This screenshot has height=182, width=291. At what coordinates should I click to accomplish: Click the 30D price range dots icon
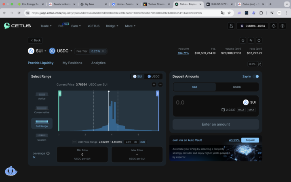[74, 142]
